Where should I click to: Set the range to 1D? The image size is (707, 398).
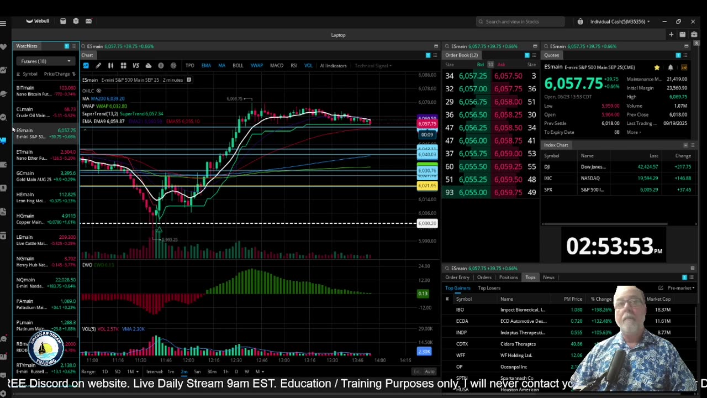105,371
